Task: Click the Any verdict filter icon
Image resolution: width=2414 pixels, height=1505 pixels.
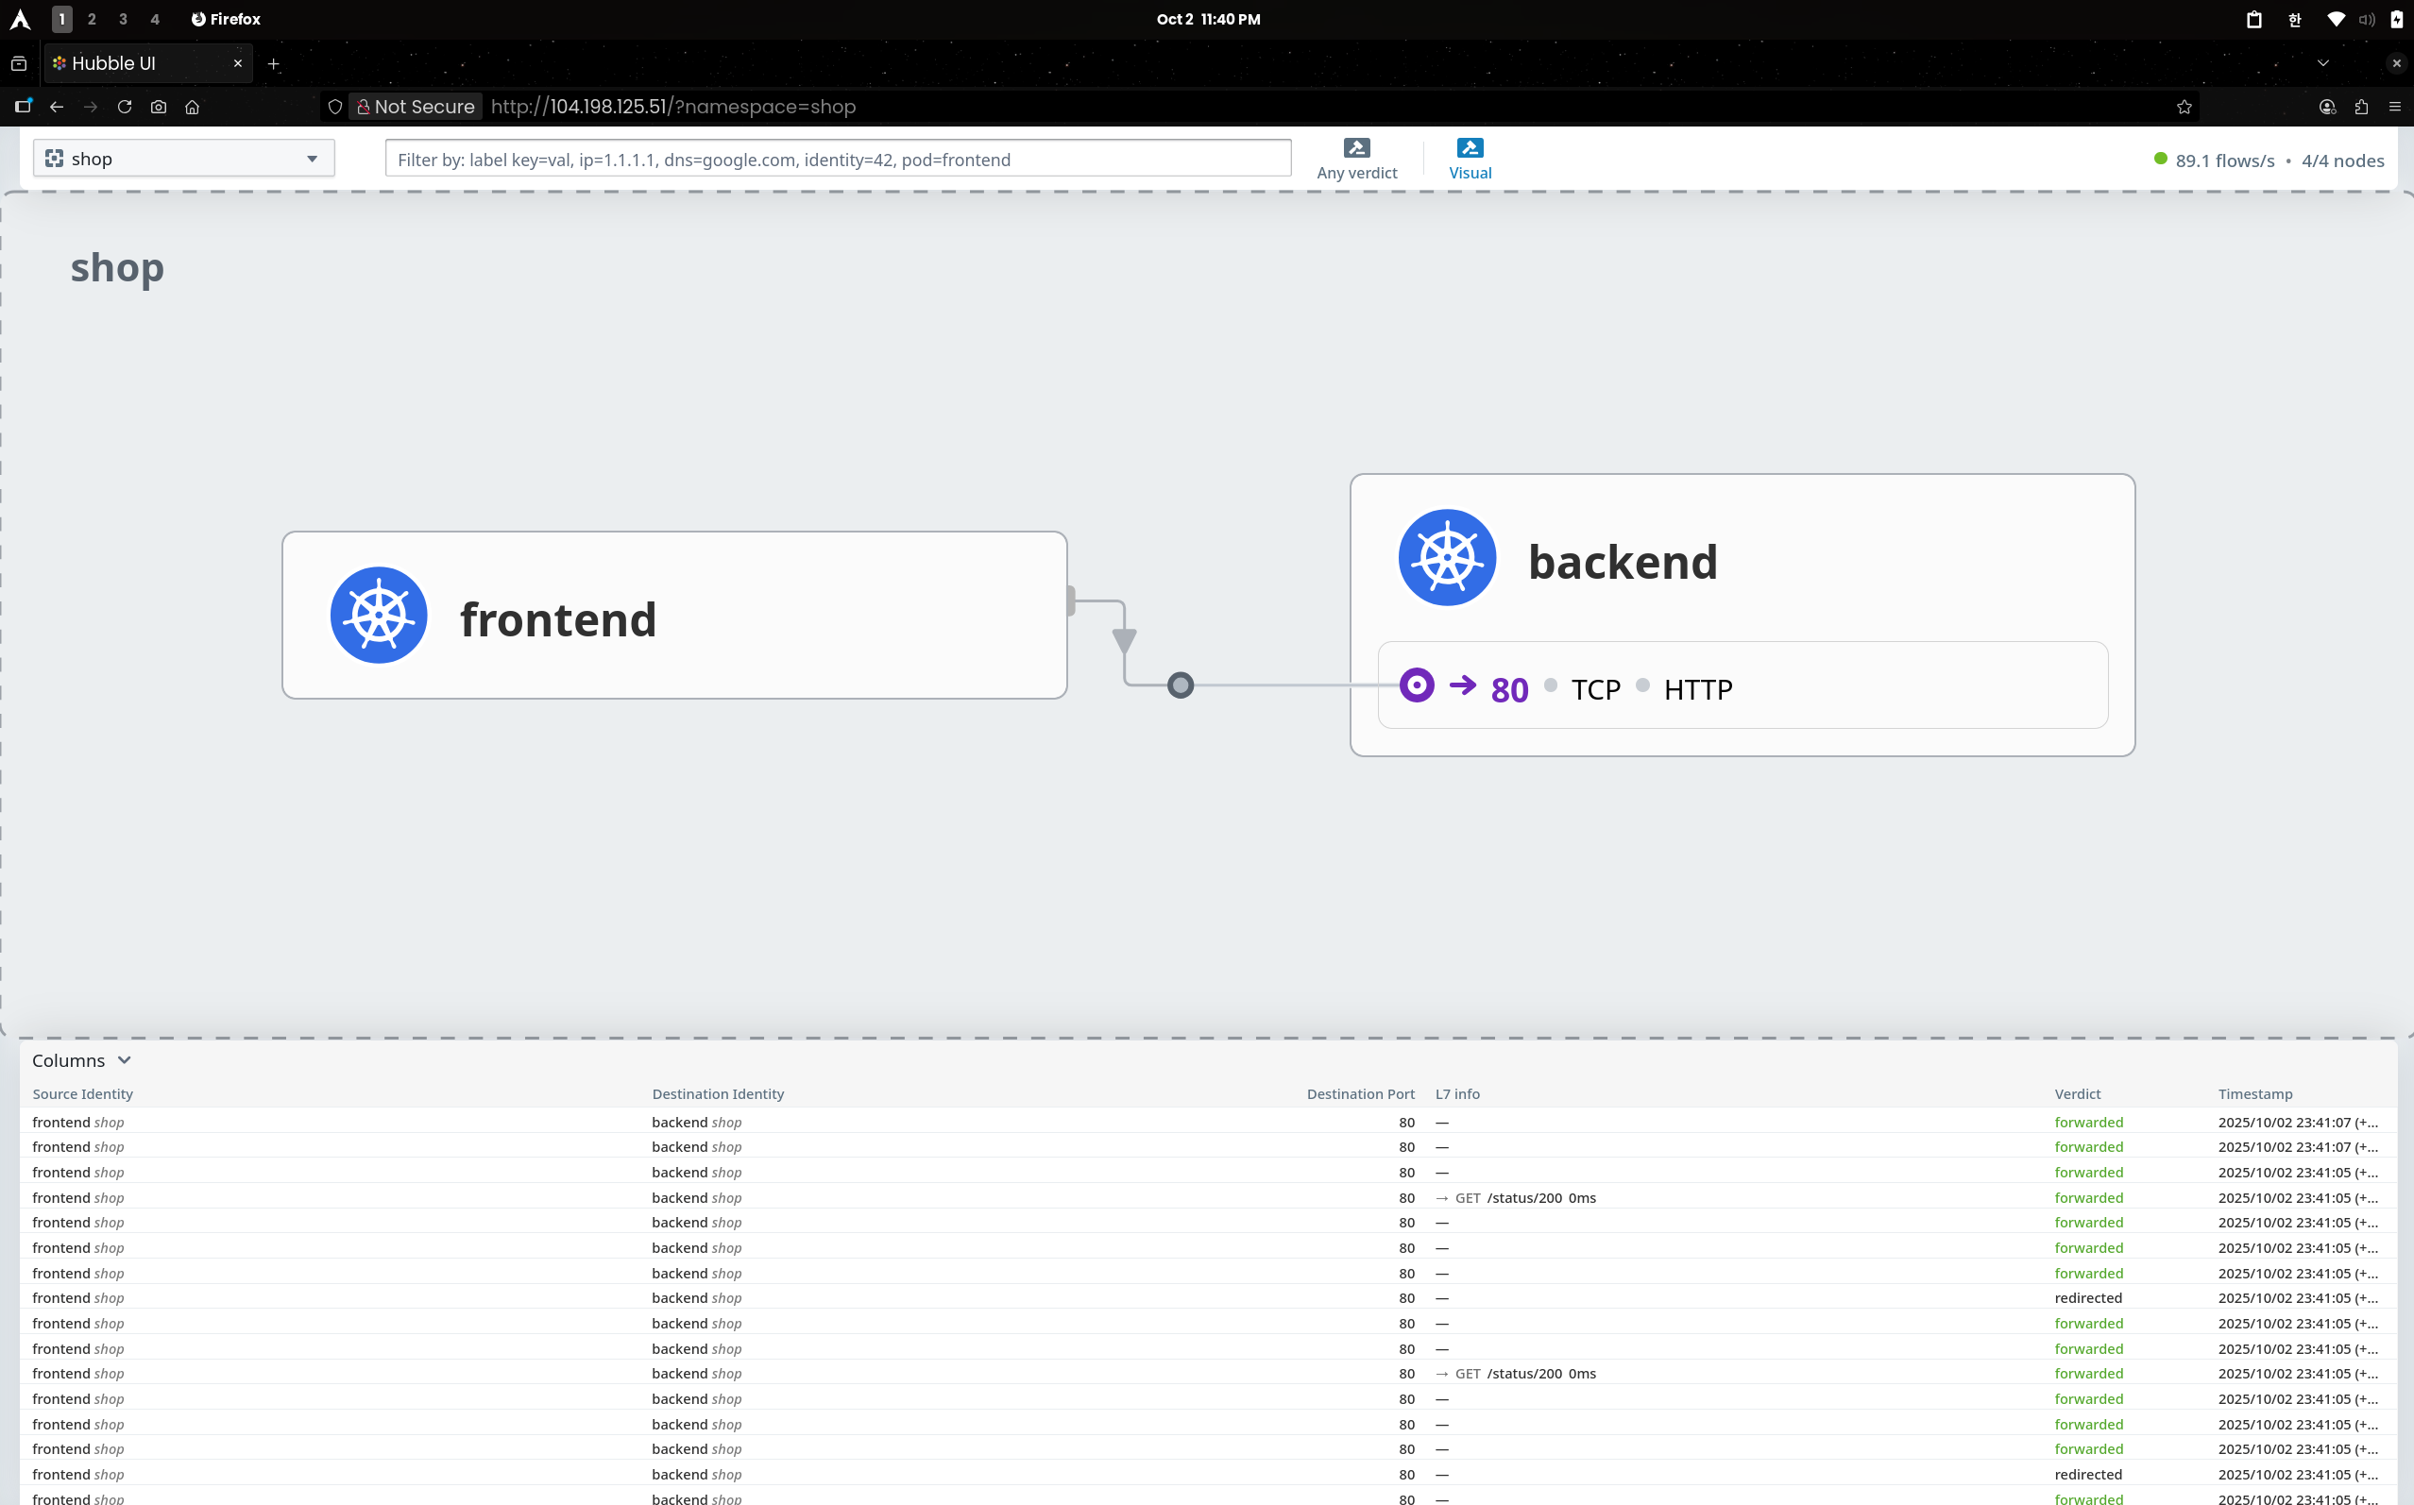Action: click(1356, 148)
